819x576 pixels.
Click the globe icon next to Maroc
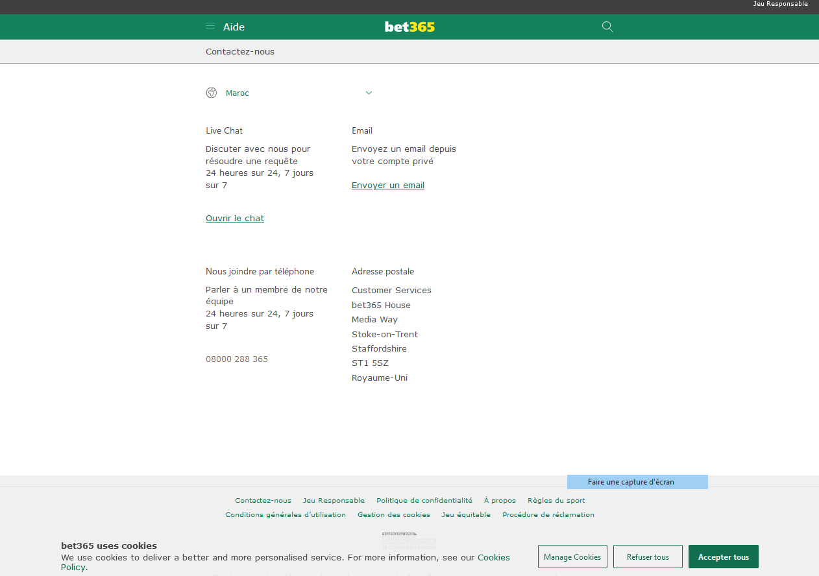[x=212, y=93]
